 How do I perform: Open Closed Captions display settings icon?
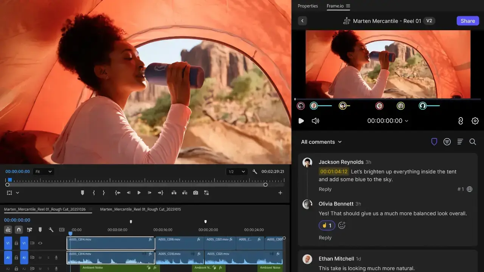click(x=62, y=230)
